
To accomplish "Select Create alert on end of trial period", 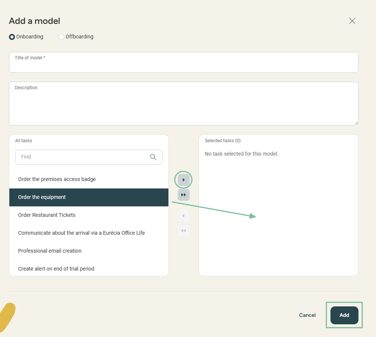I will pos(56,269).
